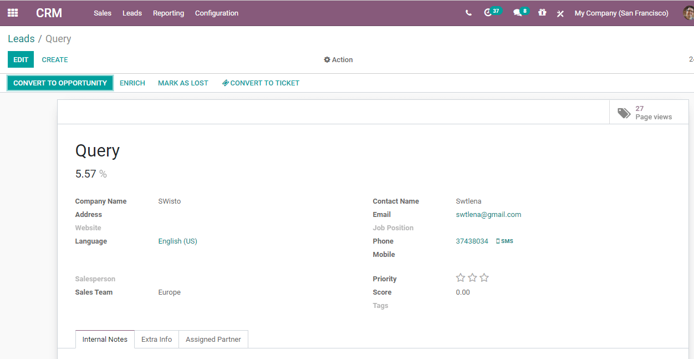Click the tag icon beside Page views
694x359 pixels.
624,113
